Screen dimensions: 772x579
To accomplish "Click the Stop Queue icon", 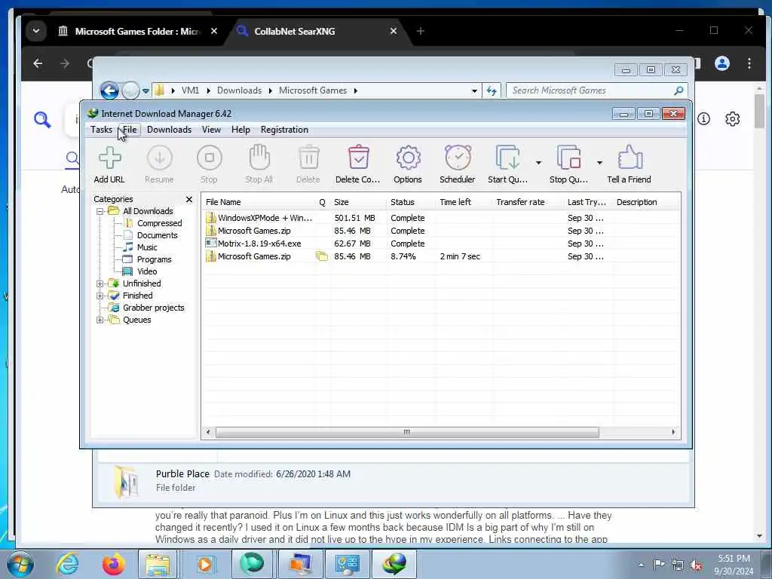I will tap(568, 158).
